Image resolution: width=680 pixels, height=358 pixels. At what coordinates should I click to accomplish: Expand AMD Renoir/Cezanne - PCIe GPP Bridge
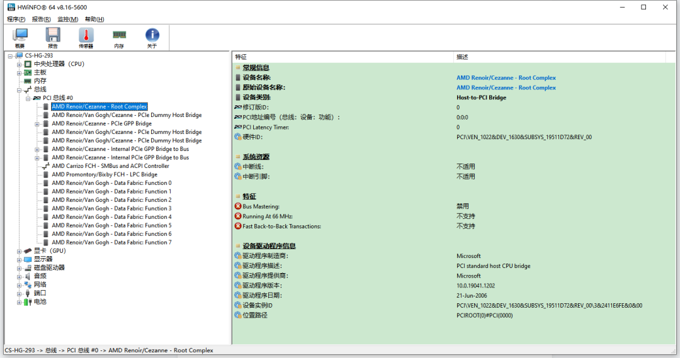point(37,124)
